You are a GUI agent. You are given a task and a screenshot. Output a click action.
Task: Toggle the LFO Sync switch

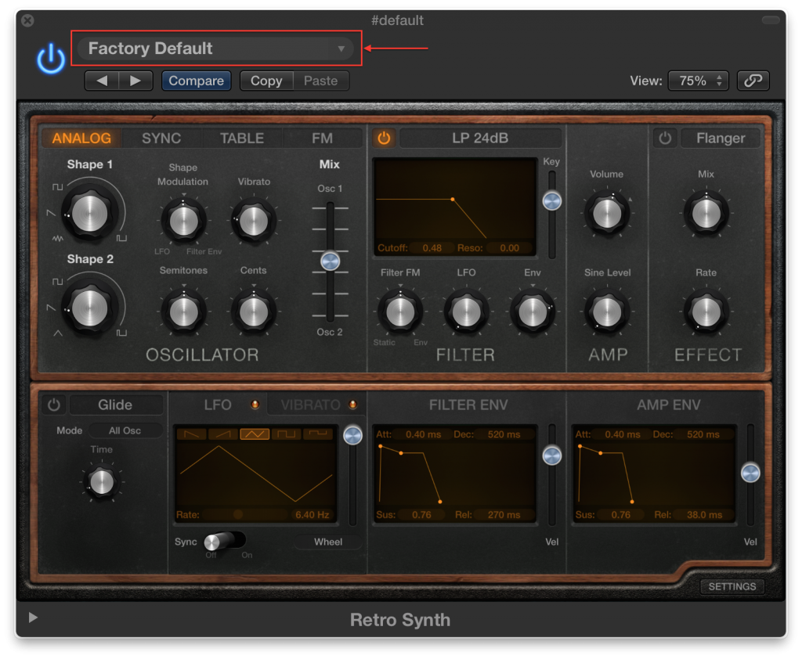(225, 541)
